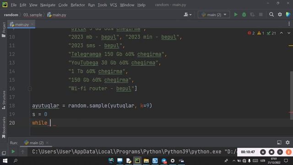Click the main.py breadcrumb
Viewport: 293px width, 165px height.
(x=57, y=15)
